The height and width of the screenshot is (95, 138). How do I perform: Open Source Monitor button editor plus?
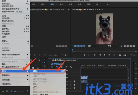(66, 55)
